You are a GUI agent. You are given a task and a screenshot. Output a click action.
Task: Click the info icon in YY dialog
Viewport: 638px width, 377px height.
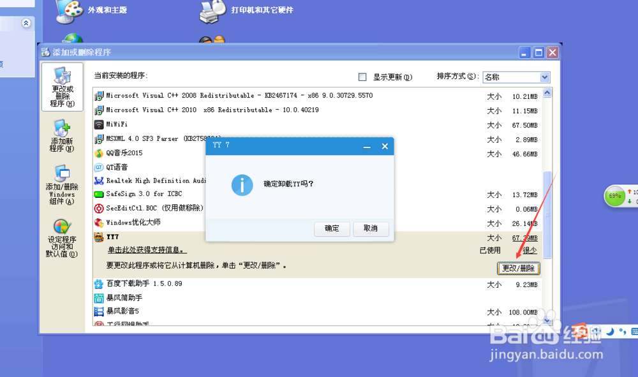click(x=242, y=186)
